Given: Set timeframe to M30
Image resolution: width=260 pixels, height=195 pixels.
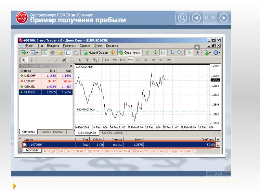Looking at the screenshot, I should tap(130, 60).
